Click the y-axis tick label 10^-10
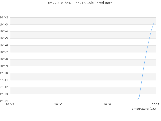161x121 pixels. [x=4, y=73]
